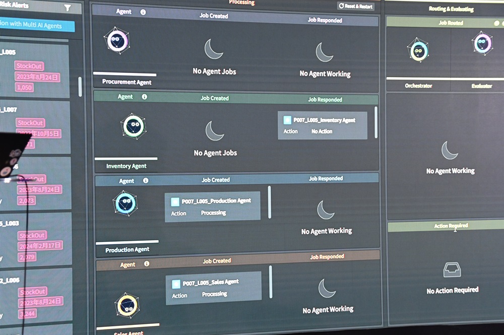Click StockOut tag dated 2023年8月24日 with 1,050
The height and width of the screenshot is (335, 504).
click(29, 66)
